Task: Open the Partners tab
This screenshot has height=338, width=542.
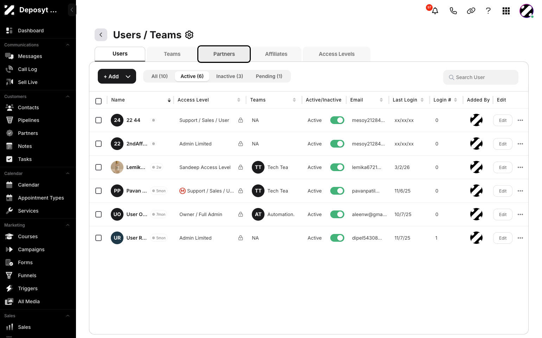Action: pos(224,54)
